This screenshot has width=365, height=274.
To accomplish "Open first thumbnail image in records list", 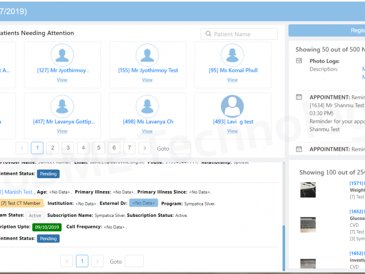I will coord(308,190).
